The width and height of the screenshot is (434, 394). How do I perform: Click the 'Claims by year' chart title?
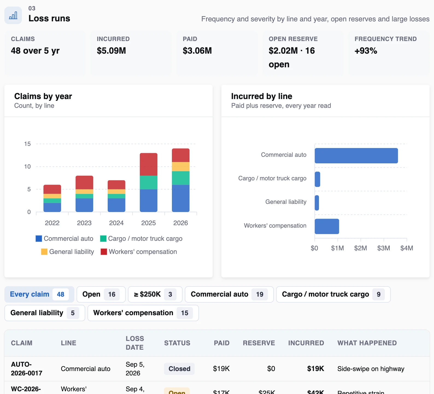point(43,96)
